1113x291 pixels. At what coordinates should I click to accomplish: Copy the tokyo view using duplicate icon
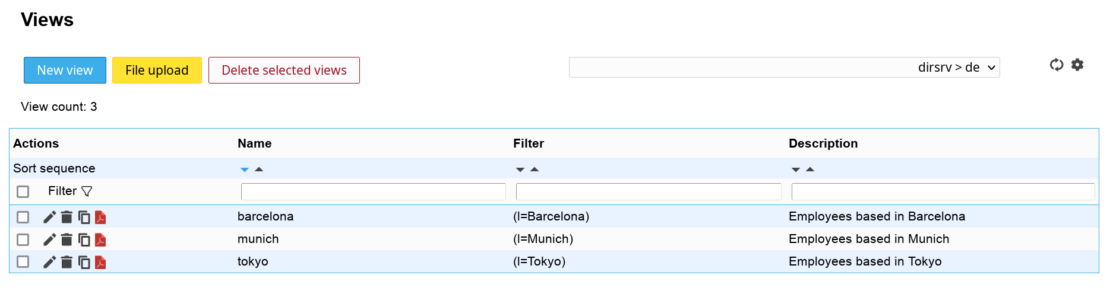tap(84, 262)
